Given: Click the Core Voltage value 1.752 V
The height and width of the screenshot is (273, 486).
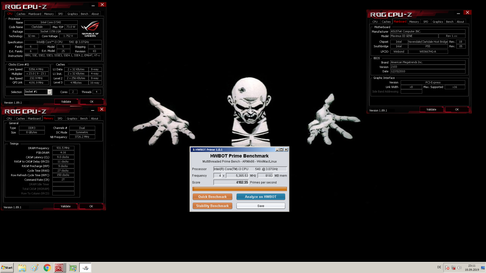Looking at the screenshot, I should pos(68,36).
